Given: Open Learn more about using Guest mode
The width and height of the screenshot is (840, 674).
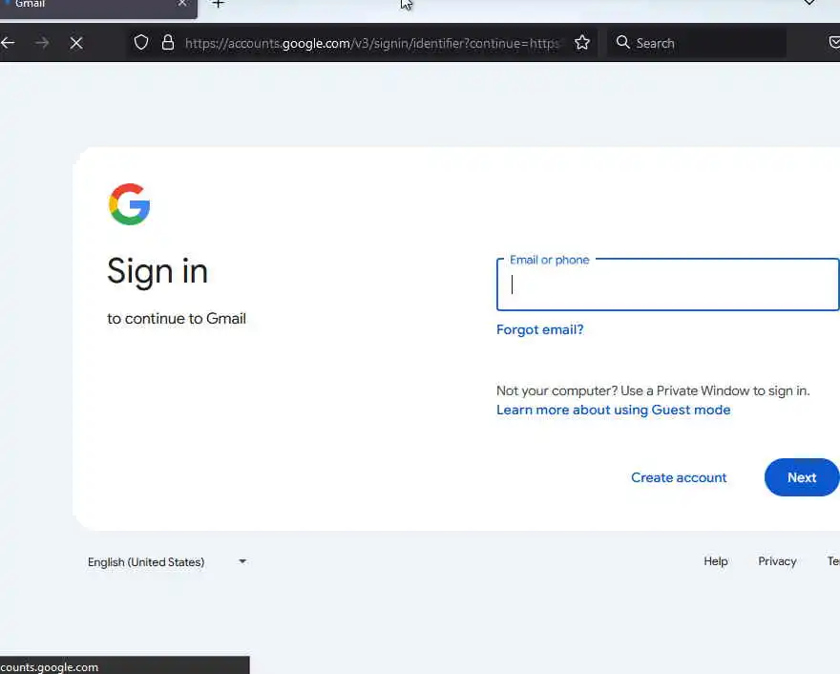Looking at the screenshot, I should 614,410.
